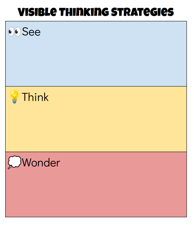Click the eyes emoji beside See

tap(14, 32)
